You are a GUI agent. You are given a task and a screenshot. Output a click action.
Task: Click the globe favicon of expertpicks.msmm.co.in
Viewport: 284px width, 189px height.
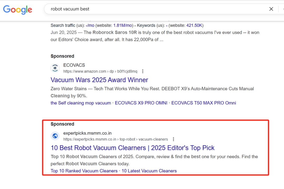[55, 136]
